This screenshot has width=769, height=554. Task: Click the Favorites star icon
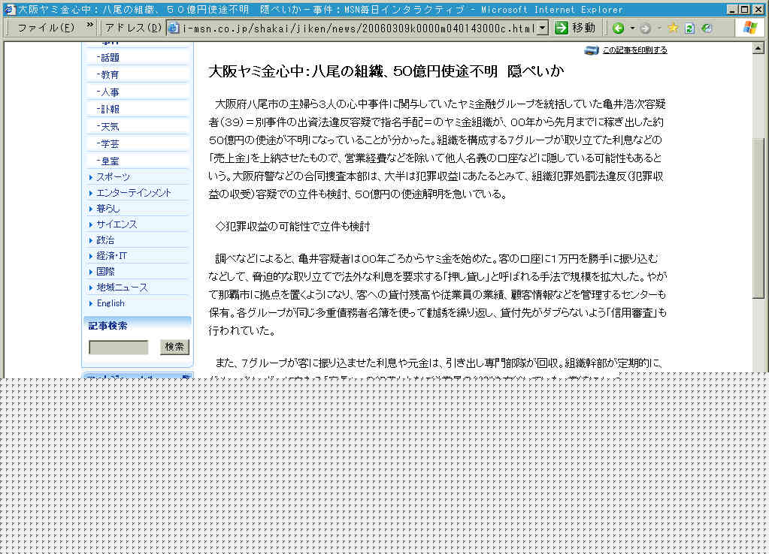tap(673, 28)
